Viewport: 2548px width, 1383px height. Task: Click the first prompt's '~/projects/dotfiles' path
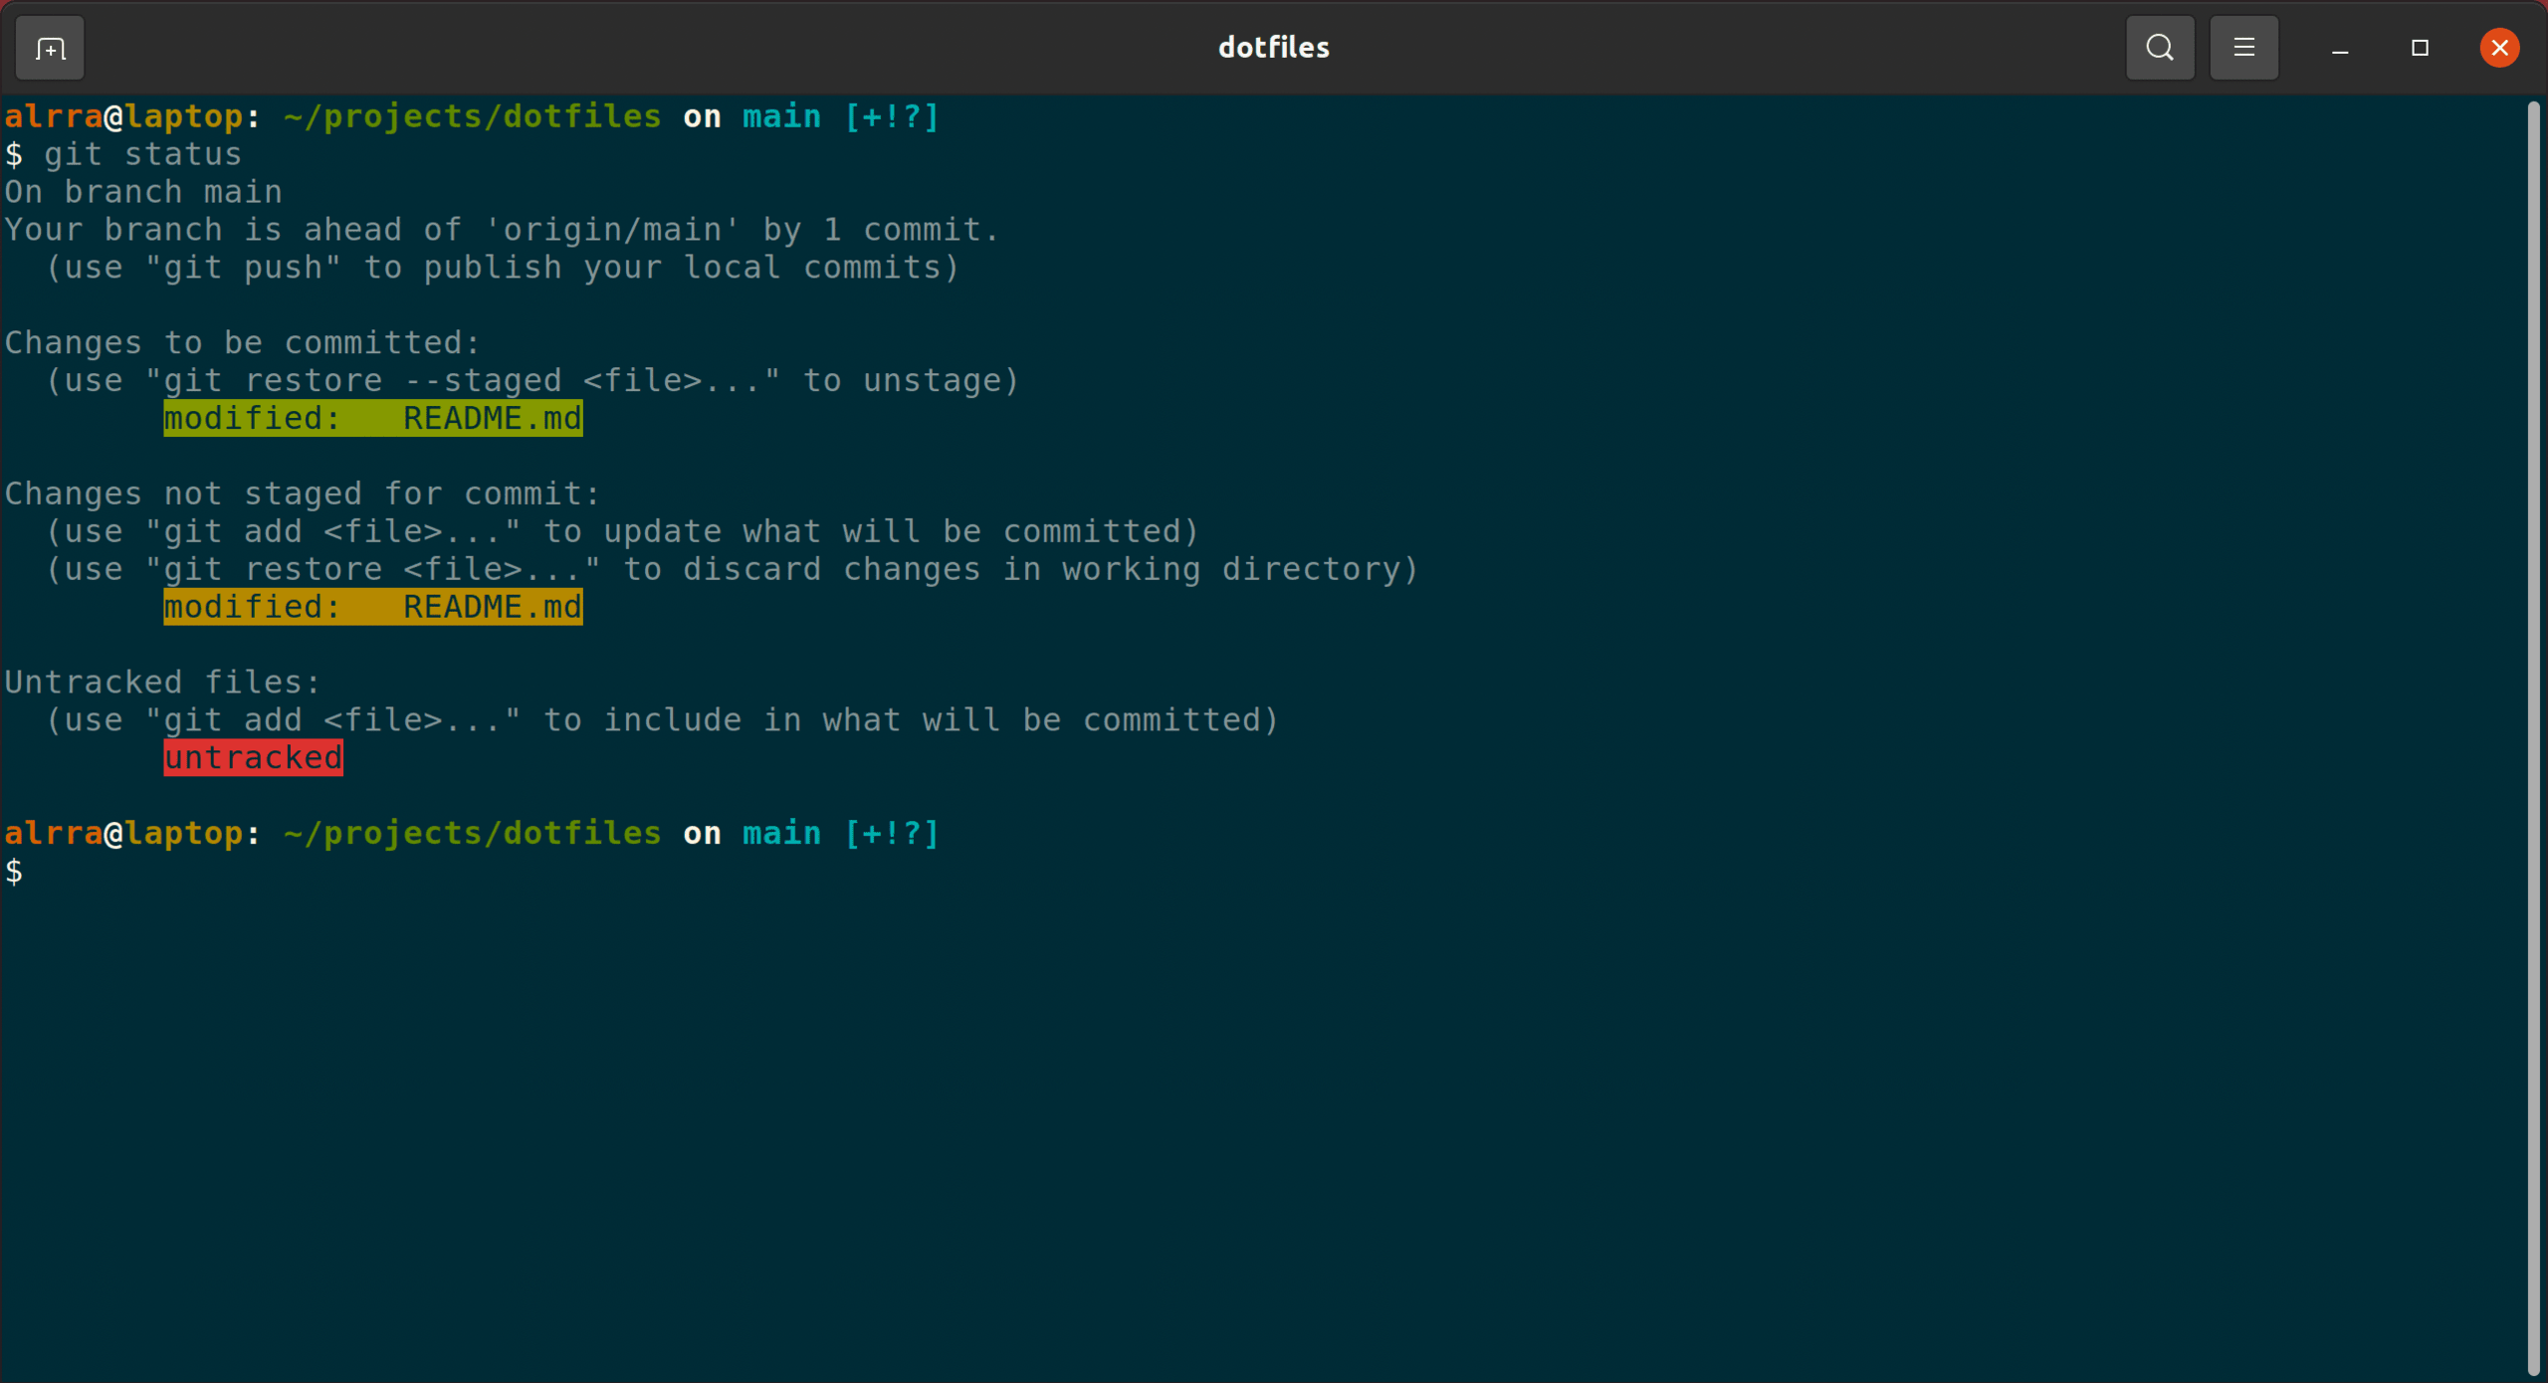(x=473, y=116)
